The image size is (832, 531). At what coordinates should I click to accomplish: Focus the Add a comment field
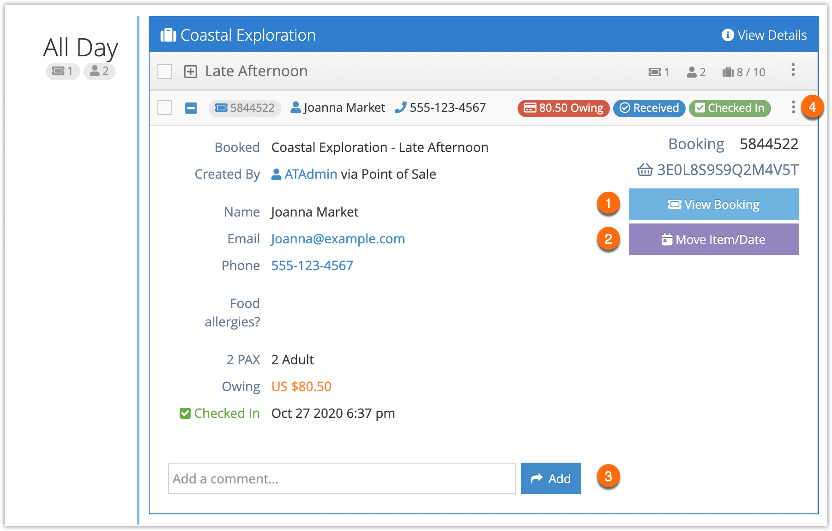point(342,478)
